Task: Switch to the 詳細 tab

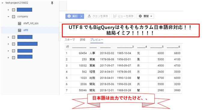Action: pos(83,40)
